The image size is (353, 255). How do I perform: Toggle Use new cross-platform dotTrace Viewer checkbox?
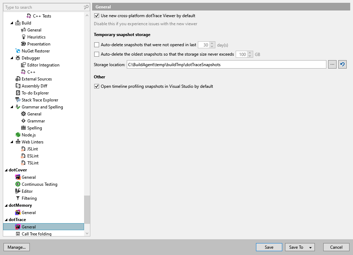(97, 16)
